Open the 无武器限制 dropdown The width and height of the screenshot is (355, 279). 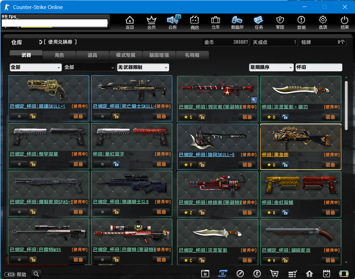[143, 67]
